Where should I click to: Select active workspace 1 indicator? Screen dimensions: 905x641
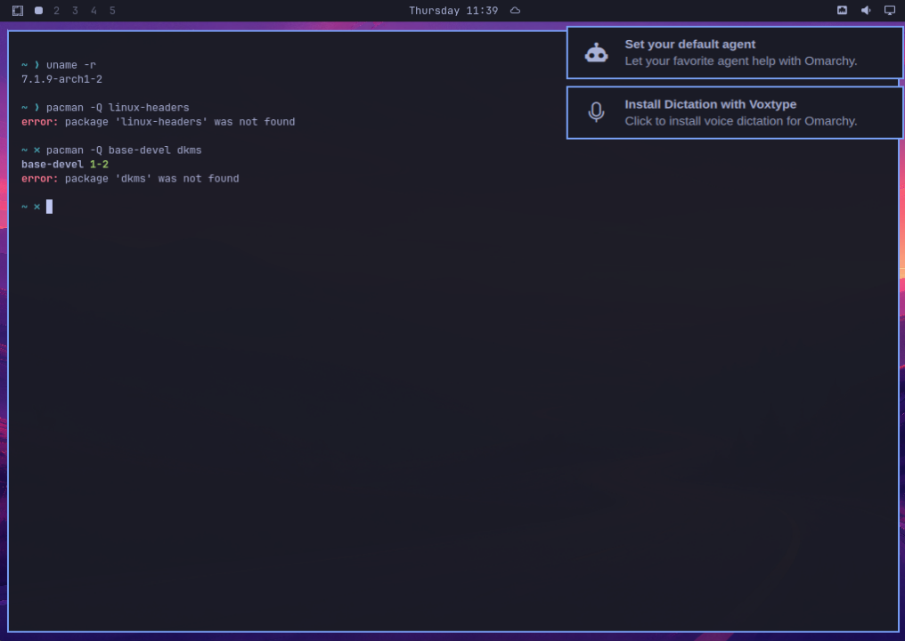tap(38, 11)
